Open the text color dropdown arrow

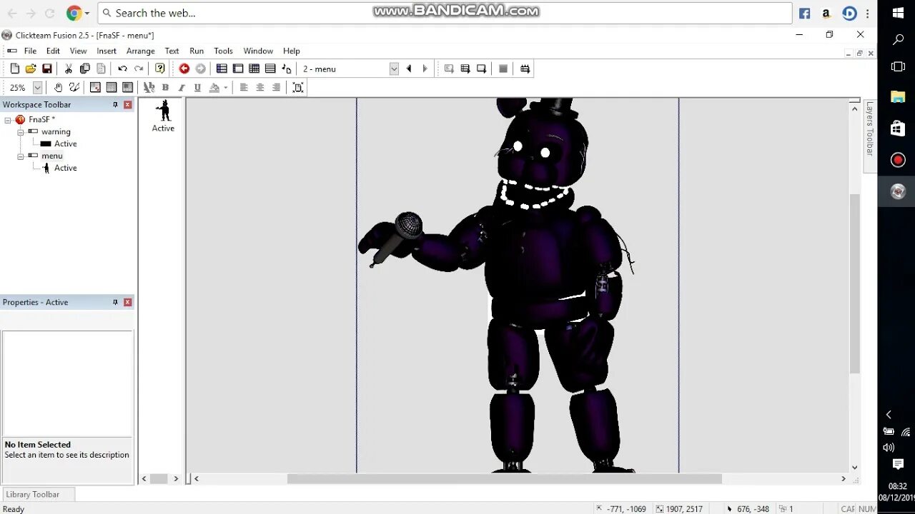pos(225,88)
